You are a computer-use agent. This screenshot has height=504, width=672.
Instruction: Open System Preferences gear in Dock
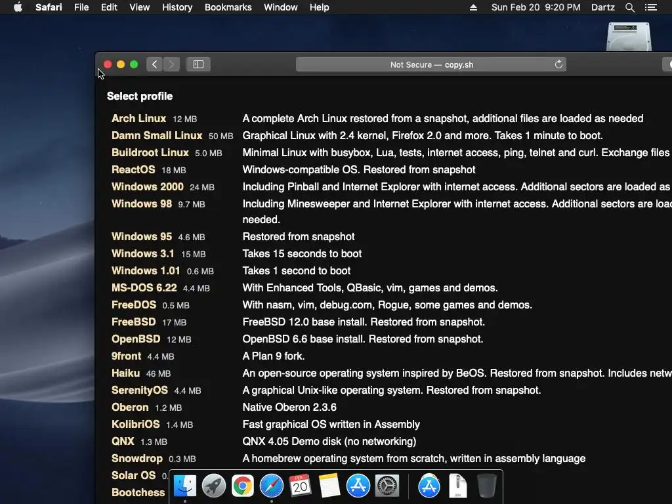click(x=387, y=486)
